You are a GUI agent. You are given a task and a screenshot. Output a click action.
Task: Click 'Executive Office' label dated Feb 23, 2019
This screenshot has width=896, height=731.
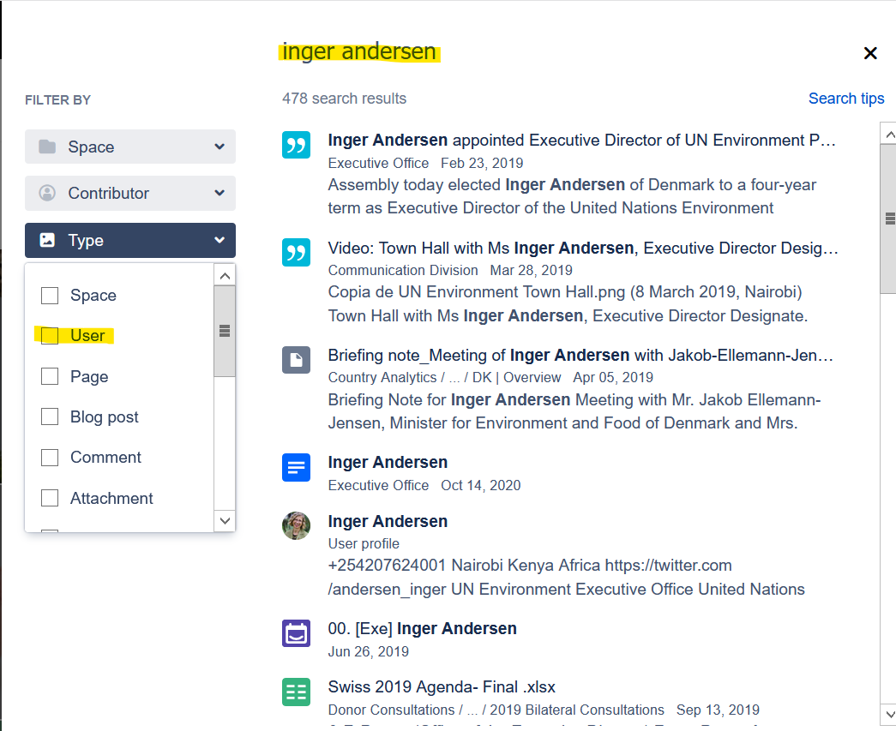pos(378,164)
